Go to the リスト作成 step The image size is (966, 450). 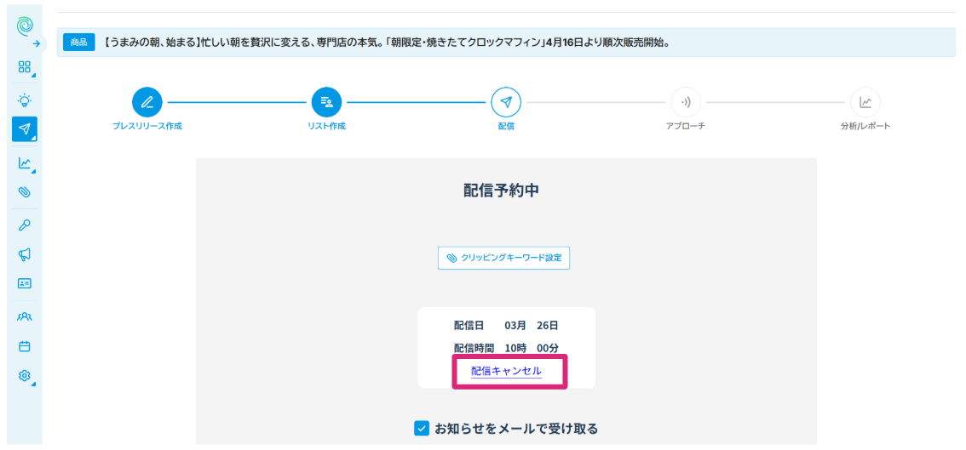point(326,103)
